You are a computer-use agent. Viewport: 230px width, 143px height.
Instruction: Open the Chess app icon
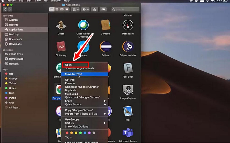click(x=61, y=25)
